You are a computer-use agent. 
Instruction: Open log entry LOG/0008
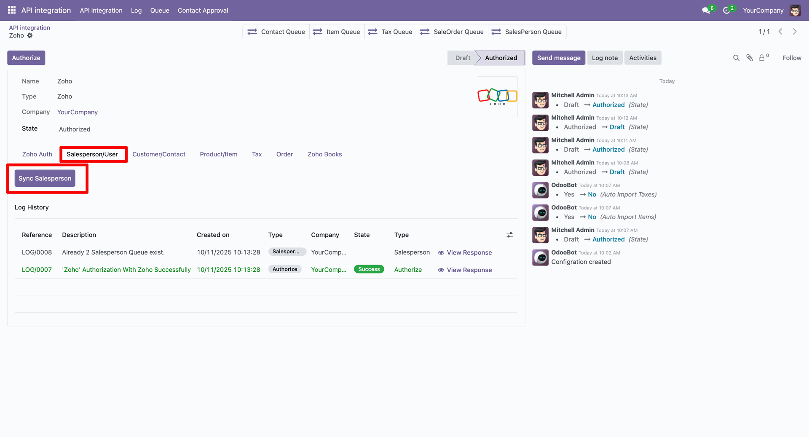37,252
